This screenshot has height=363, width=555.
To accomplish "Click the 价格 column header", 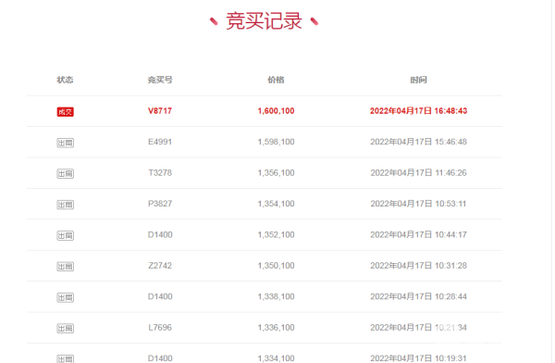I will 276,80.
